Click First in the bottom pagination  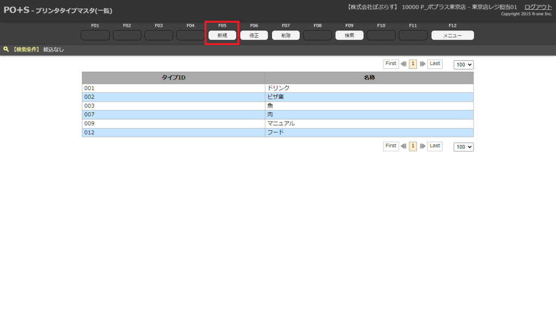click(391, 146)
